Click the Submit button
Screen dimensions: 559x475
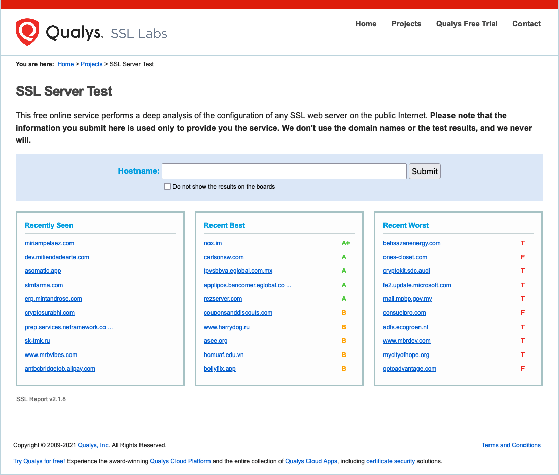(x=425, y=171)
